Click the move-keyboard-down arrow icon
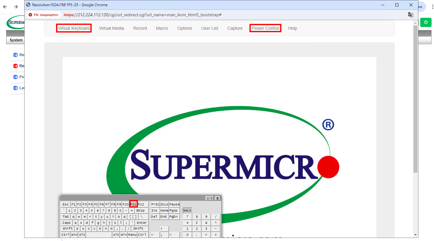This screenshot has width=434, height=241. point(207,198)
